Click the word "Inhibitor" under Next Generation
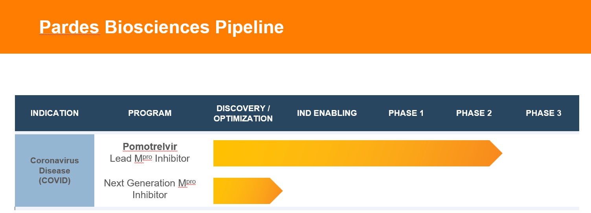Viewport: 591px width, 213px height. (x=150, y=195)
